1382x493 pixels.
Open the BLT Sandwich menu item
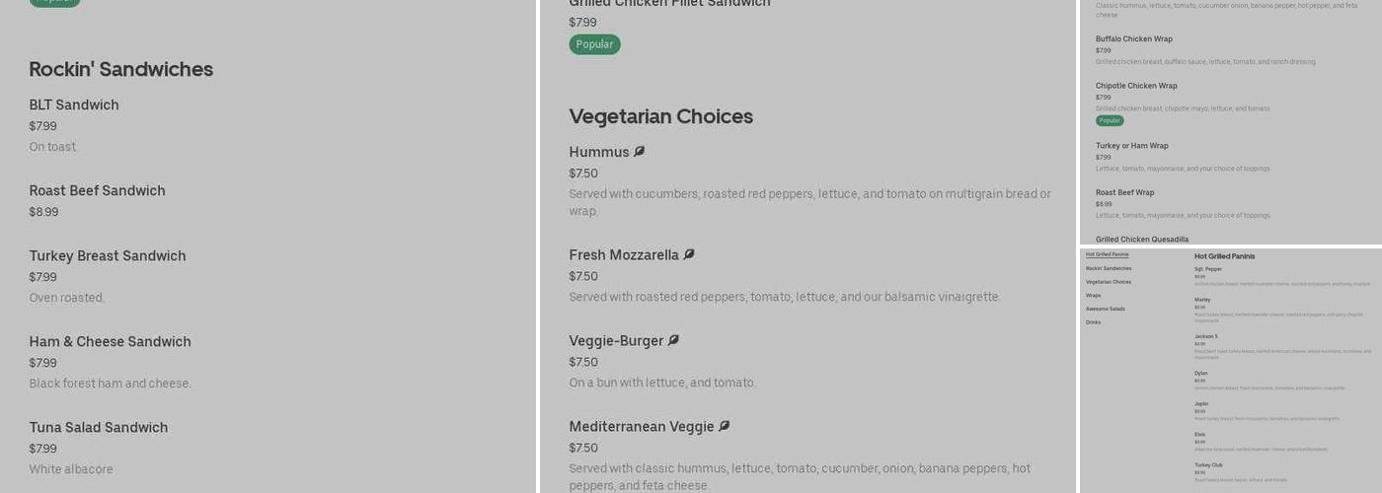point(74,105)
